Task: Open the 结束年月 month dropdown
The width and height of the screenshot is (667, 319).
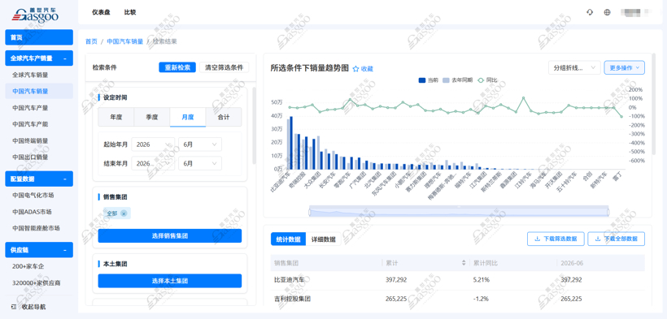Action: pyautogui.click(x=200, y=163)
